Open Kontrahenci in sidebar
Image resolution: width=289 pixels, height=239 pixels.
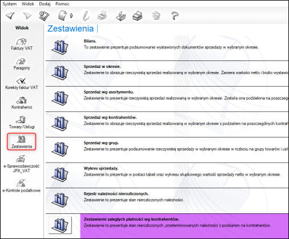tap(22, 103)
